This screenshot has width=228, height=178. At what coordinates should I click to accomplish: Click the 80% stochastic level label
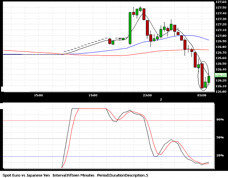point(220,120)
